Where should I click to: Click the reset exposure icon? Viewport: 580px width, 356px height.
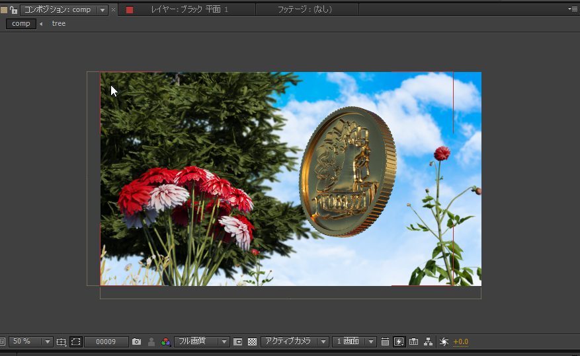[x=444, y=341]
